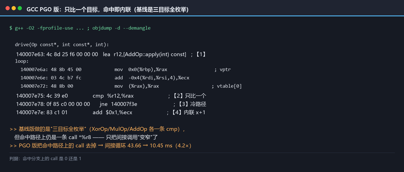The width and height of the screenshot is (404, 172).
Task: Click the orange line starting '>> 基线版做的是'
Action: 97,129
